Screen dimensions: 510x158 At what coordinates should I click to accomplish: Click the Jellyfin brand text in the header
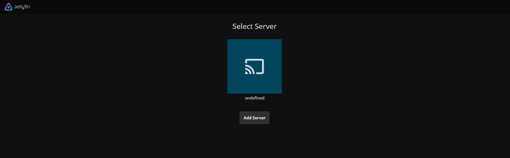[22, 7]
